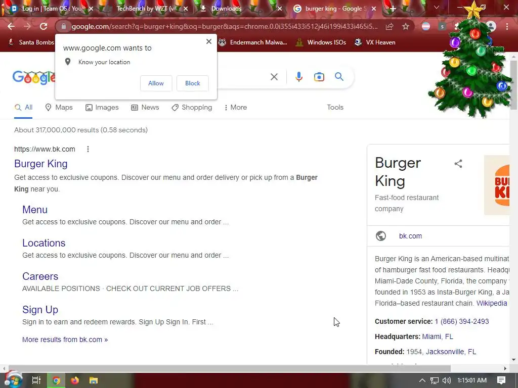Open the search Tools options
The width and height of the screenshot is (518, 388).
[x=335, y=107]
